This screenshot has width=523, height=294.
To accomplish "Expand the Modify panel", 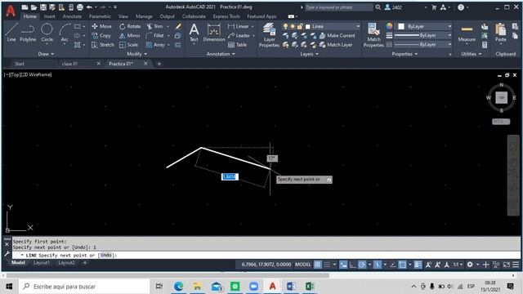I will click(136, 54).
